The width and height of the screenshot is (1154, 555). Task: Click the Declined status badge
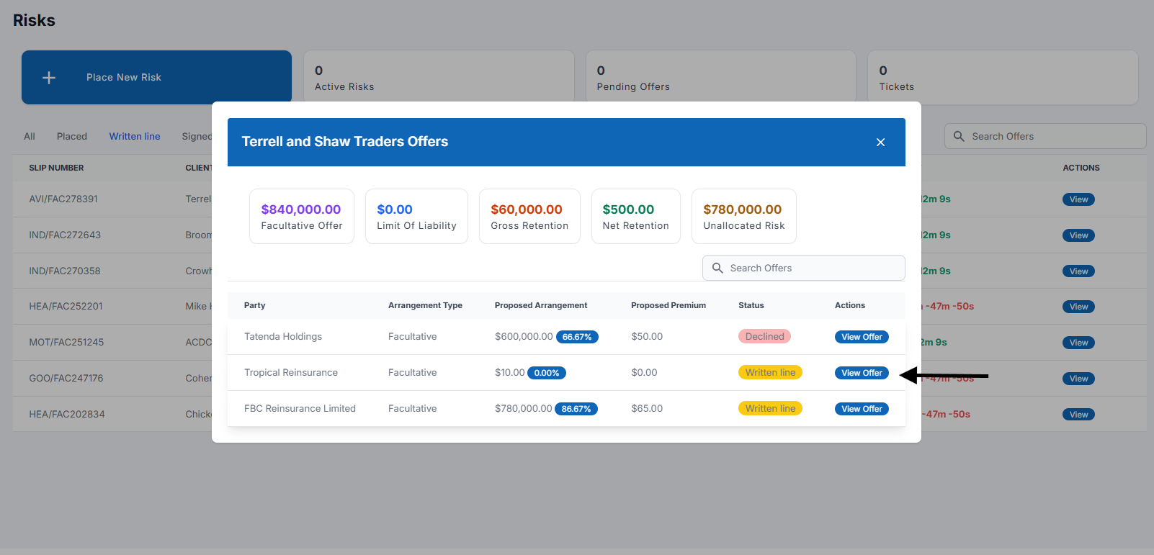[x=764, y=336]
